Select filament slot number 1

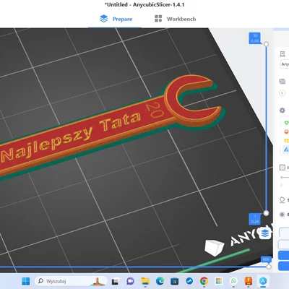coord(282,93)
